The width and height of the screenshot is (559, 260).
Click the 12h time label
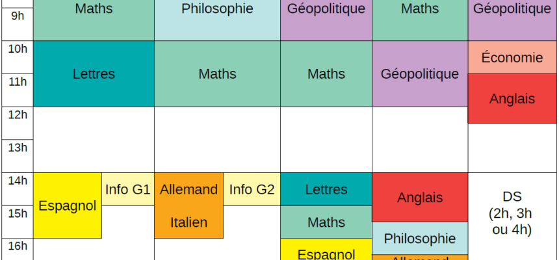click(17, 114)
